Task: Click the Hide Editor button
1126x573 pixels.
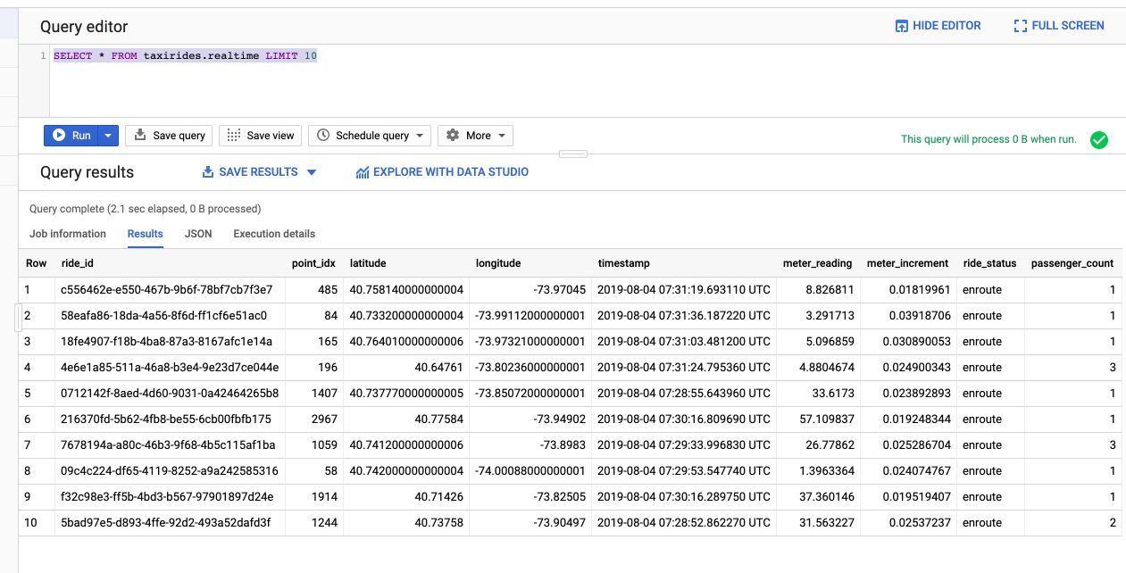Action: [x=938, y=26]
